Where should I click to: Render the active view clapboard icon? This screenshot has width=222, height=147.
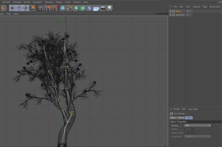pyautogui.click(x=41, y=8)
